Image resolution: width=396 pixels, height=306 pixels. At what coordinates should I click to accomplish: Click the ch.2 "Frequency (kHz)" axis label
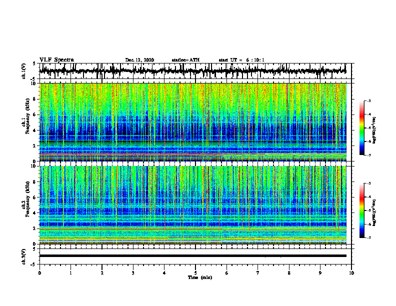coord(27,199)
